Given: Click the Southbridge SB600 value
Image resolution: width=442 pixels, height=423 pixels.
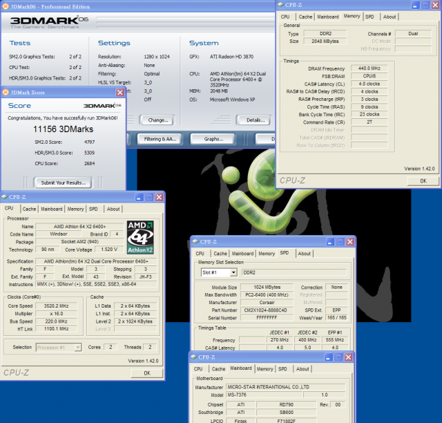Looking at the screenshot, I should coord(287,412).
